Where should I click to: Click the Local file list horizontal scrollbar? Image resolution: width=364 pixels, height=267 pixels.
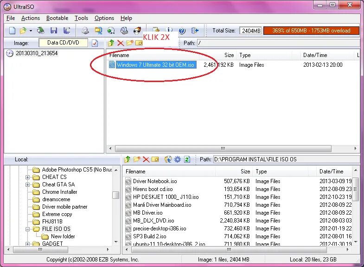tap(229, 249)
